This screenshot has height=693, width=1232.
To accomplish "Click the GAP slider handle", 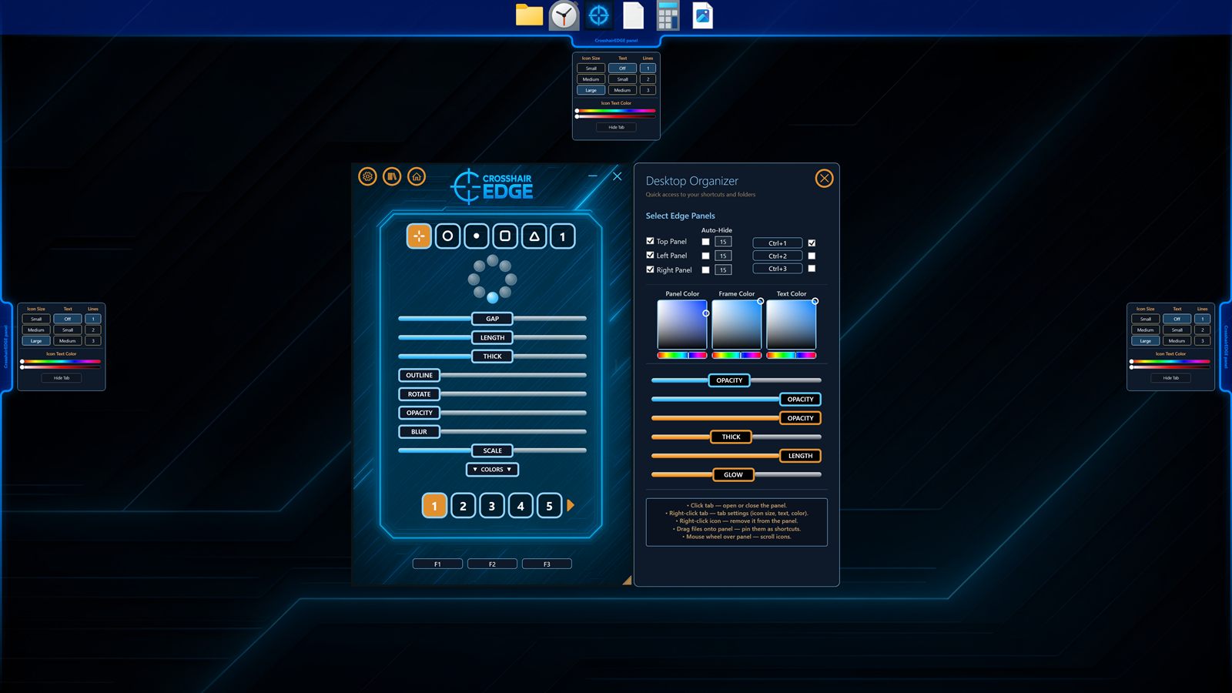I will tap(492, 319).
